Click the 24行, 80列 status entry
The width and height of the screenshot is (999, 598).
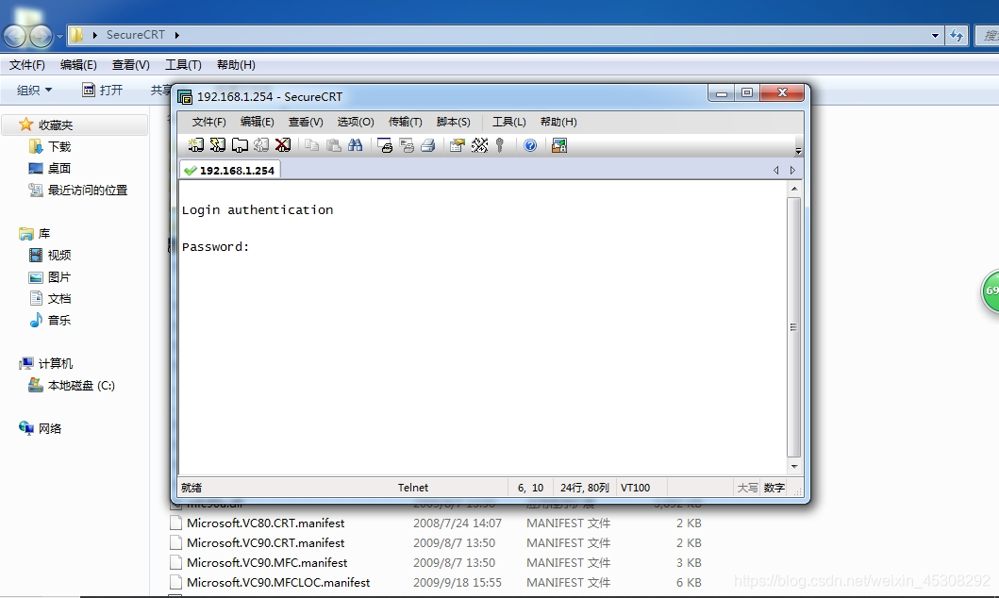(584, 488)
